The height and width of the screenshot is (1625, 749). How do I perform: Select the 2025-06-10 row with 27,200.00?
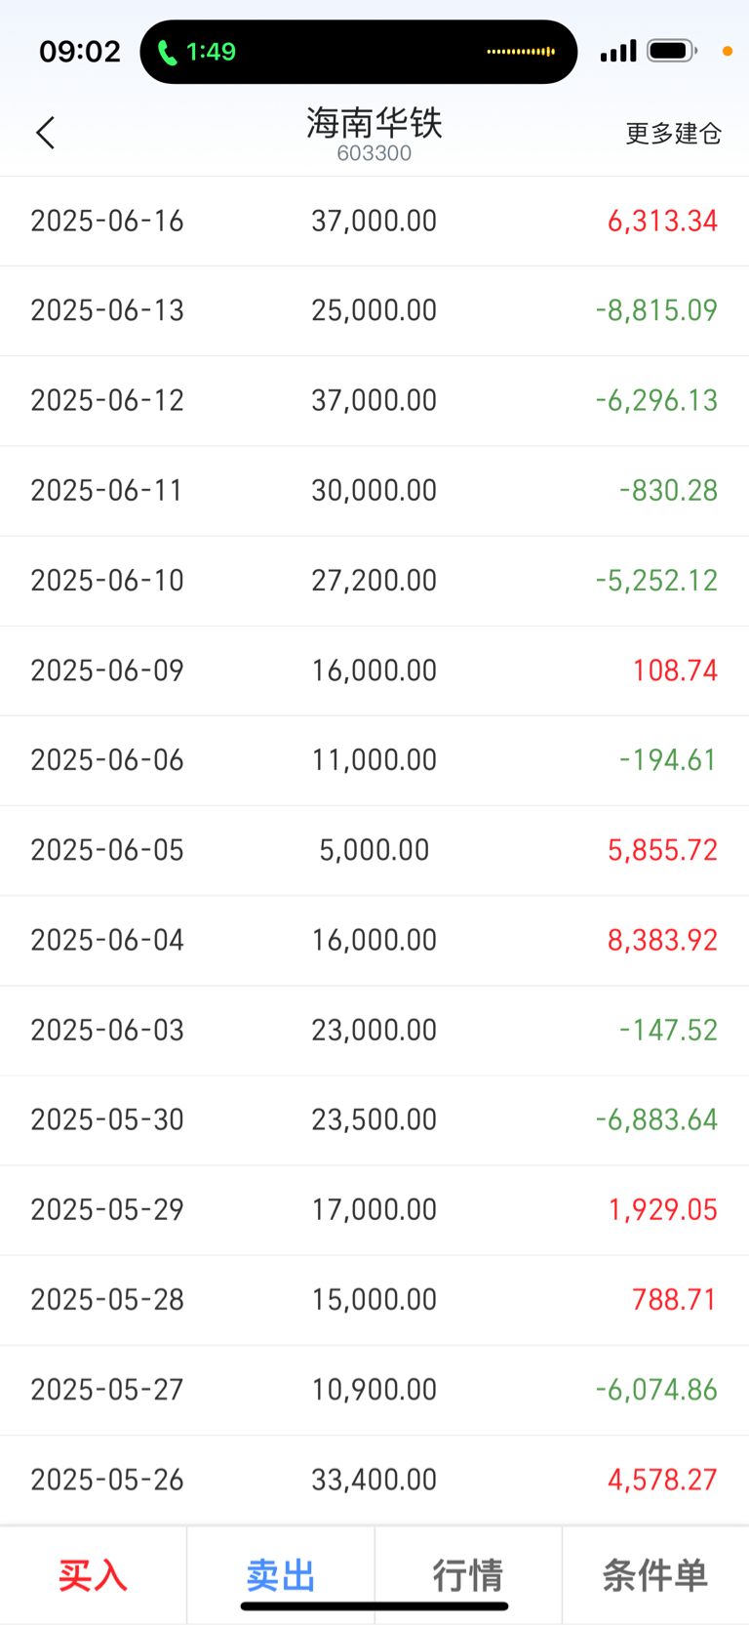click(x=374, y=581)
